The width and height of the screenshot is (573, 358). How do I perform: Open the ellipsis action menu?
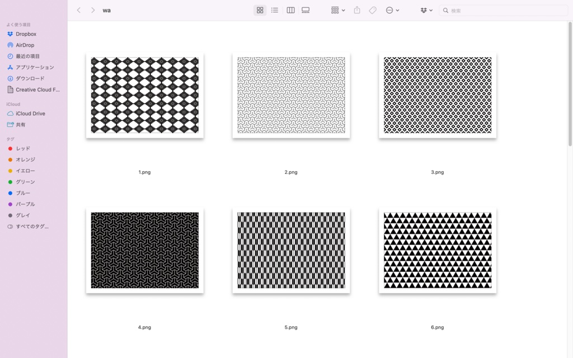click(x=392, y=10)
